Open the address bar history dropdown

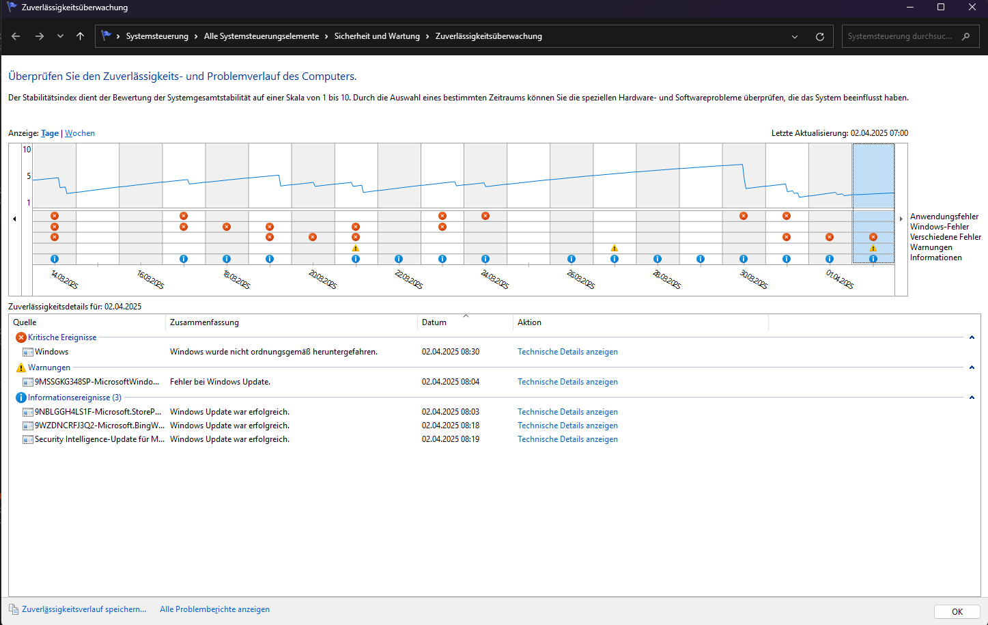[x=795, y=37]
